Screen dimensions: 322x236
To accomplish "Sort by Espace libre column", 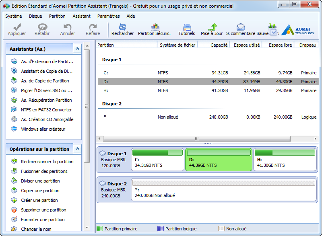I will click(x=278, y=45).
